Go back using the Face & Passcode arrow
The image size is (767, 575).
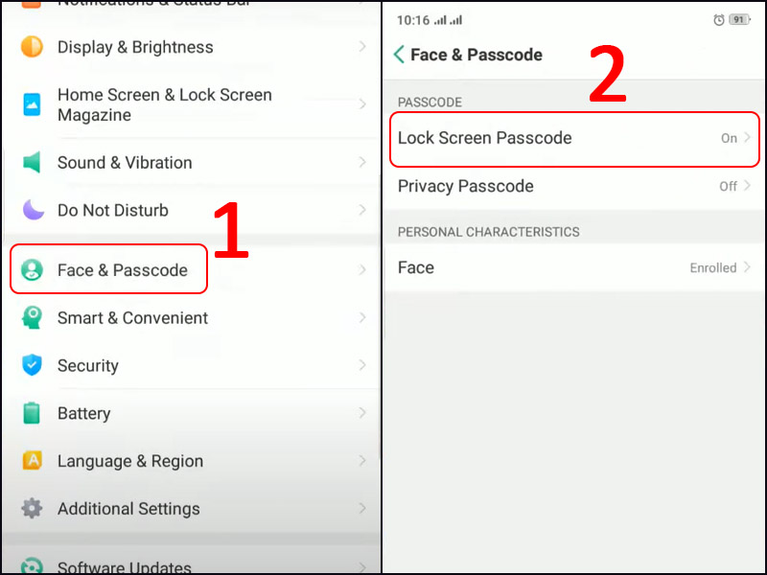pos(399,55)
